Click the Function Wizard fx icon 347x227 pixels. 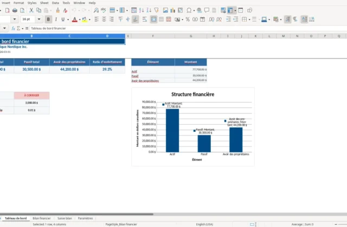click(x=13, y=28)
